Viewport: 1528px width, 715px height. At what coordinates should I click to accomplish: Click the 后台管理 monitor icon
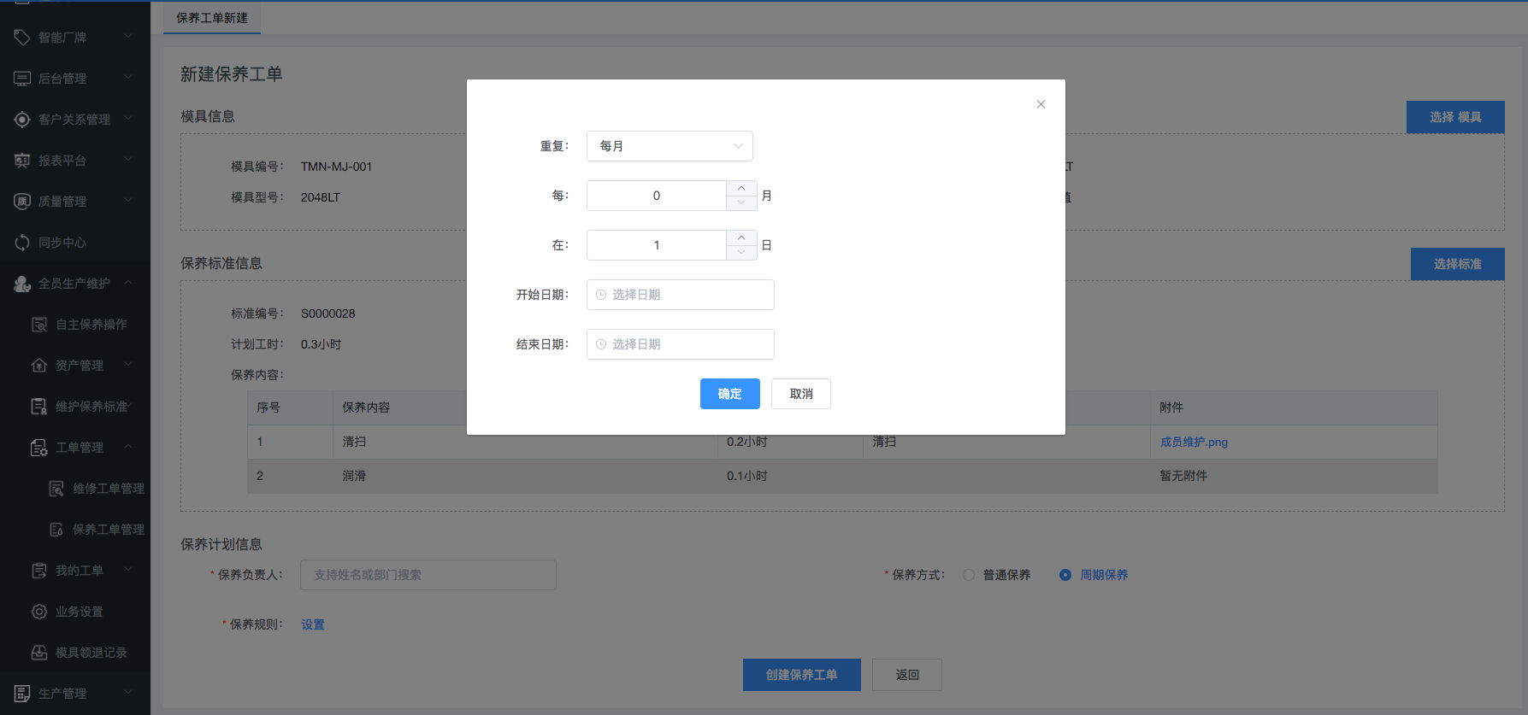click(x=22, y=79)
